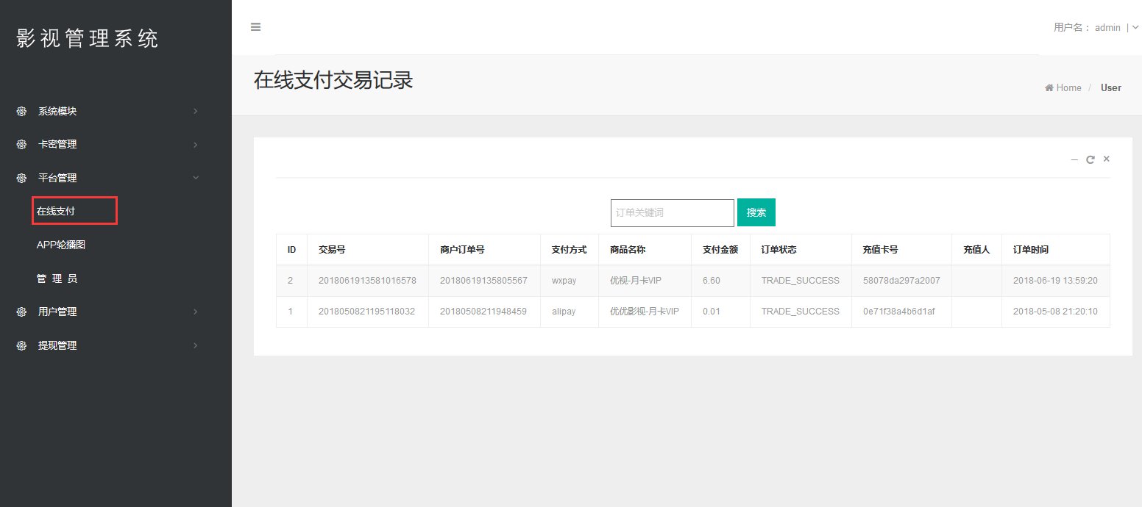The height and width of the screenshot is (507, 1142).
Task: Refresh the panel using the reload icon
Action: click(x=1090, y=159)
